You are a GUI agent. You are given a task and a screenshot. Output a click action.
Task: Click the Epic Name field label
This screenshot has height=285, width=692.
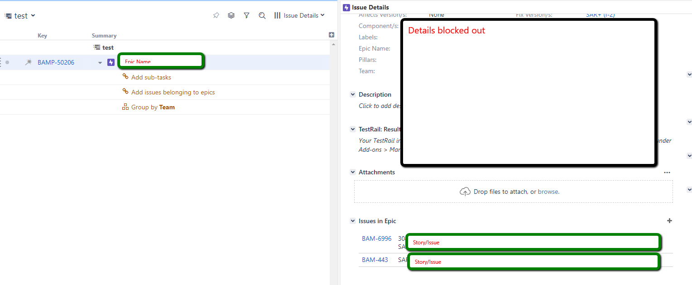(x=375, y=48)
